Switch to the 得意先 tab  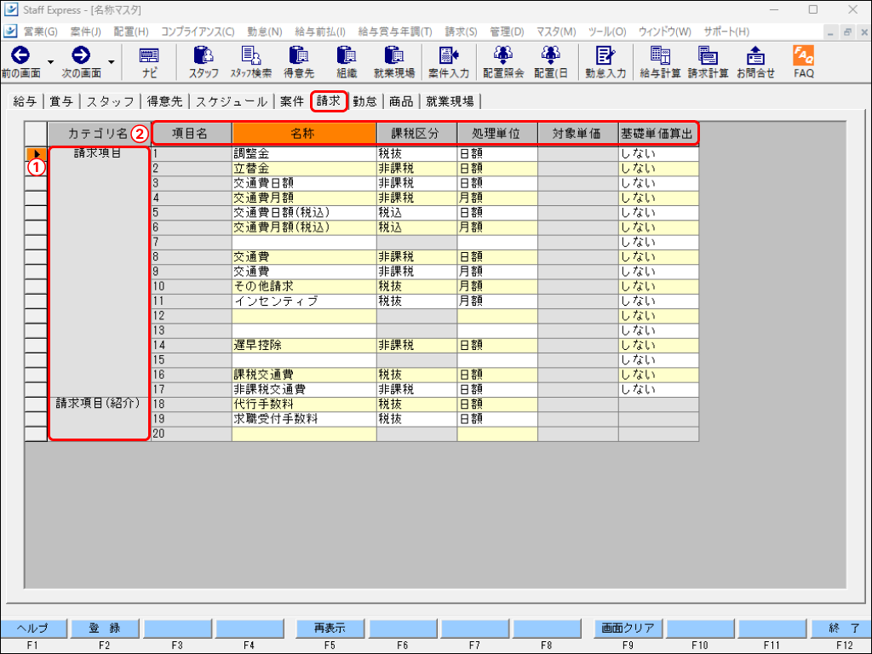[x=164, y=101]
